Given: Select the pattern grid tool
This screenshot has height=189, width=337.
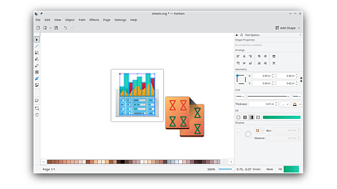Looking at the screenshot, I should (37, 72).
